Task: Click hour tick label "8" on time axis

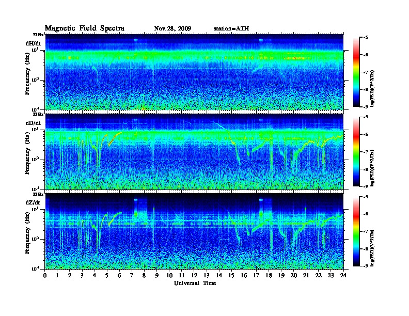Action: (144, 275)
